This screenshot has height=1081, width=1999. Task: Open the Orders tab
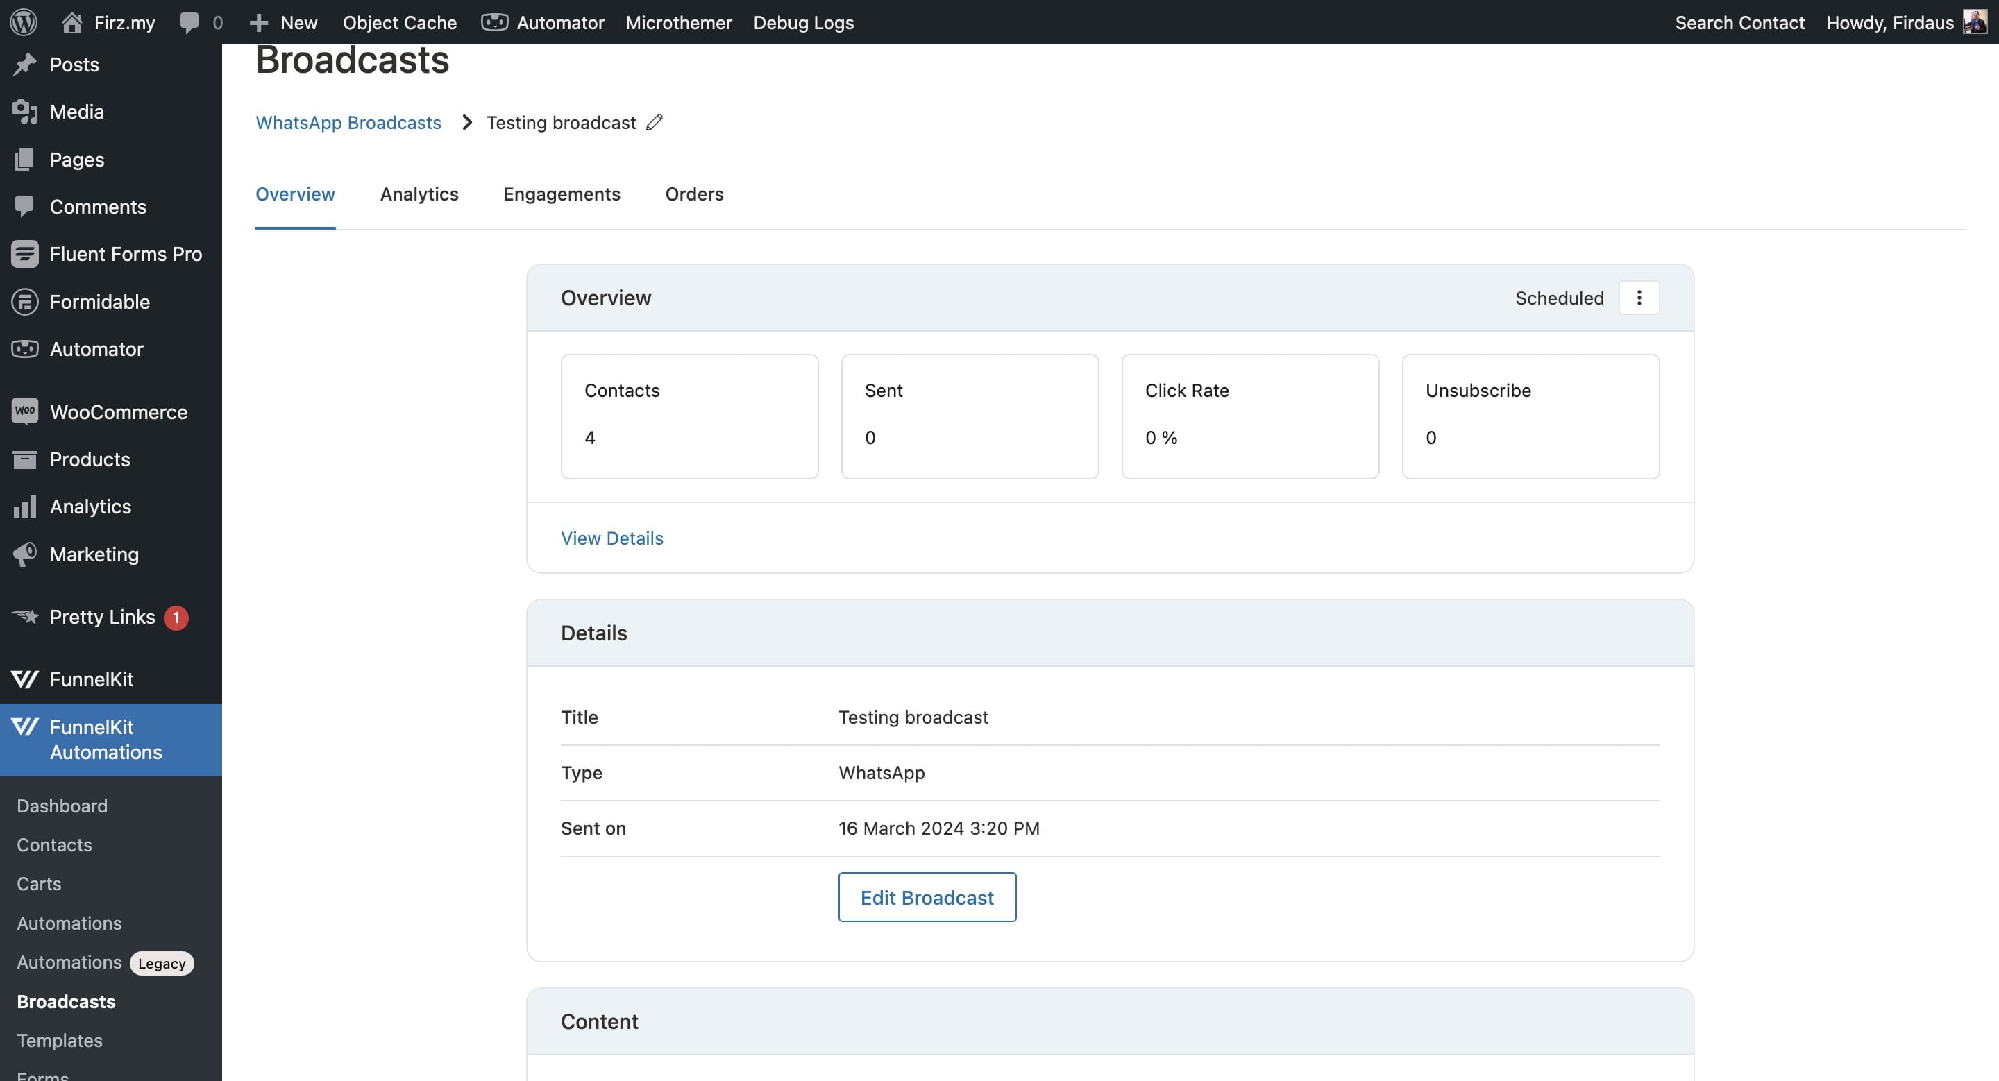pyautogui.click(x=695, y=194)
